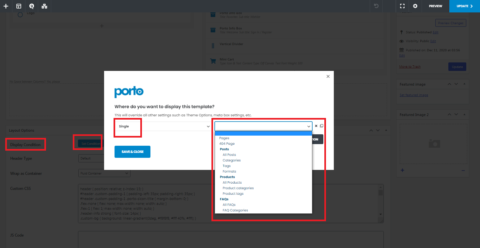The image size is (480, 248).
Task: Click Preview in the top bar
Action: (x=436, y=6)
